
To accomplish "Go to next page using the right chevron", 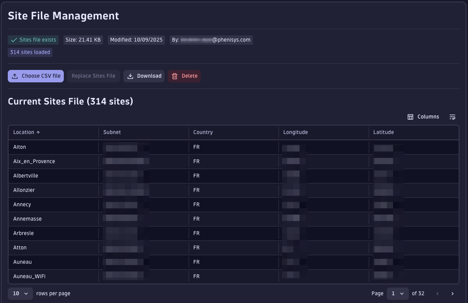I will point(452,294).
